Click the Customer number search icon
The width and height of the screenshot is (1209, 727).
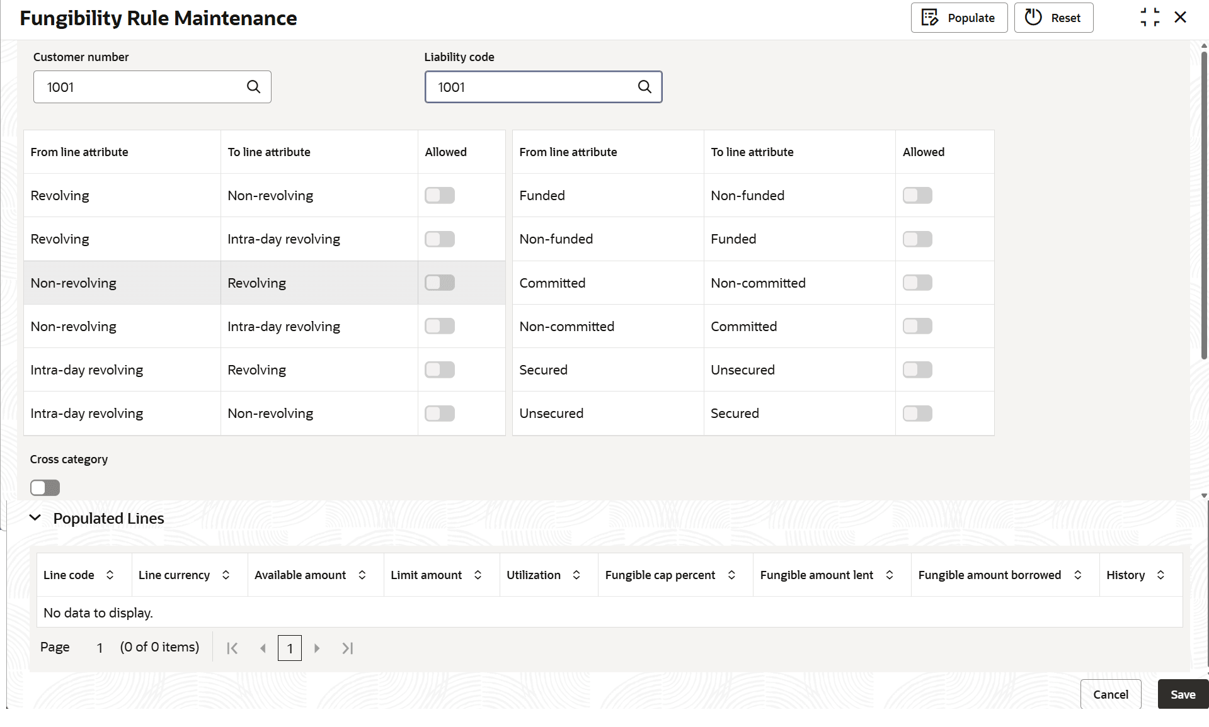(253, 87)
